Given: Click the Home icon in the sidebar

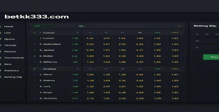Looking at the screenshot, I should (1, 27).
